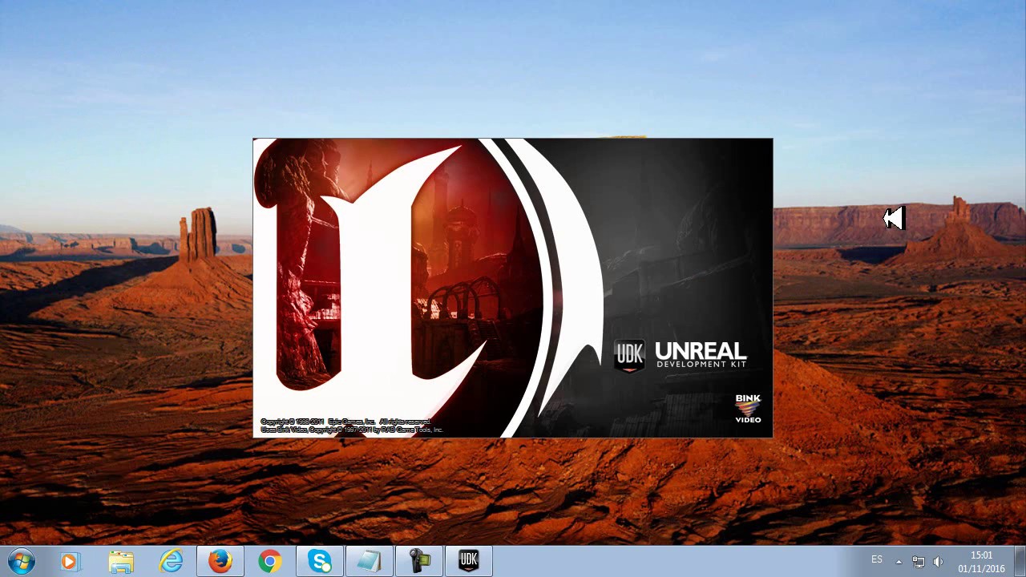Screen dimensions: 1026x577
Task: Select the UDK taskbar button
Action: point(469,562)
